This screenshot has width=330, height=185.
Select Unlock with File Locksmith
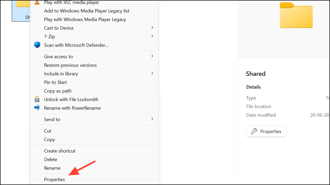(94, 100)
